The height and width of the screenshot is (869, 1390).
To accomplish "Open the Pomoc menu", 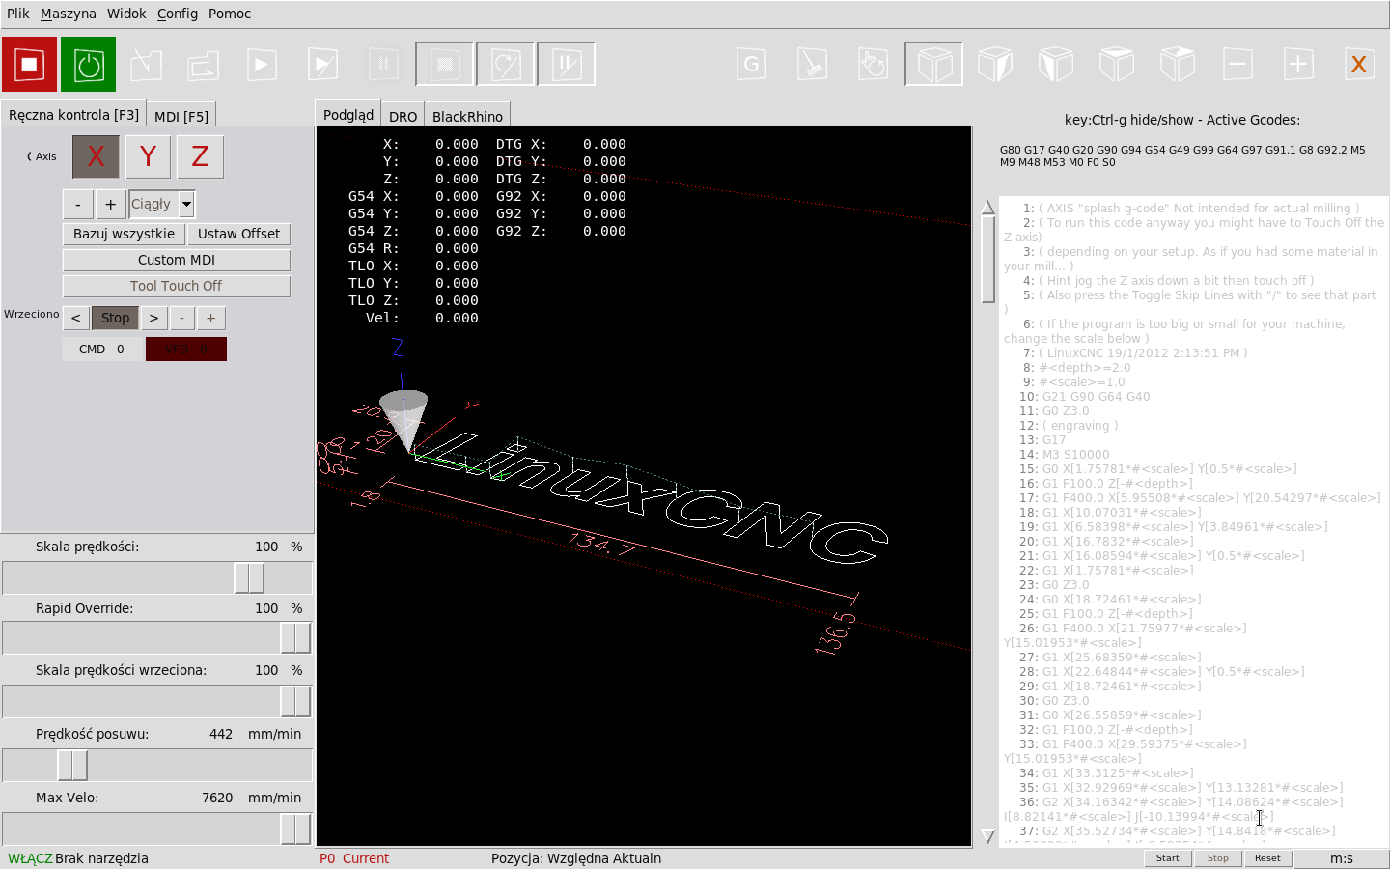I will pyautogui.click(x=230, y=14).
